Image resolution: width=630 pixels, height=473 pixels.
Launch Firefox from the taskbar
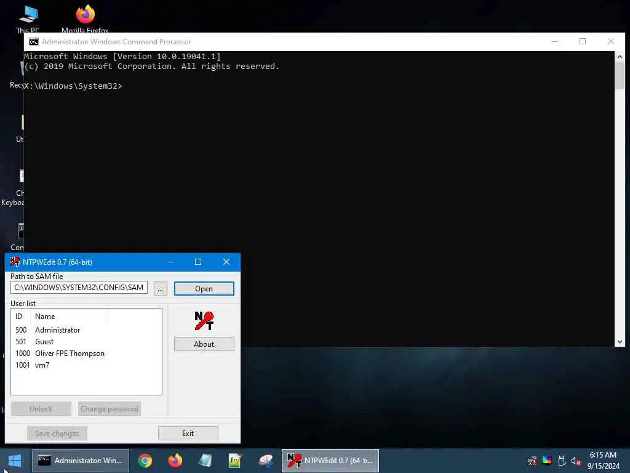click(x=175, y=461)
